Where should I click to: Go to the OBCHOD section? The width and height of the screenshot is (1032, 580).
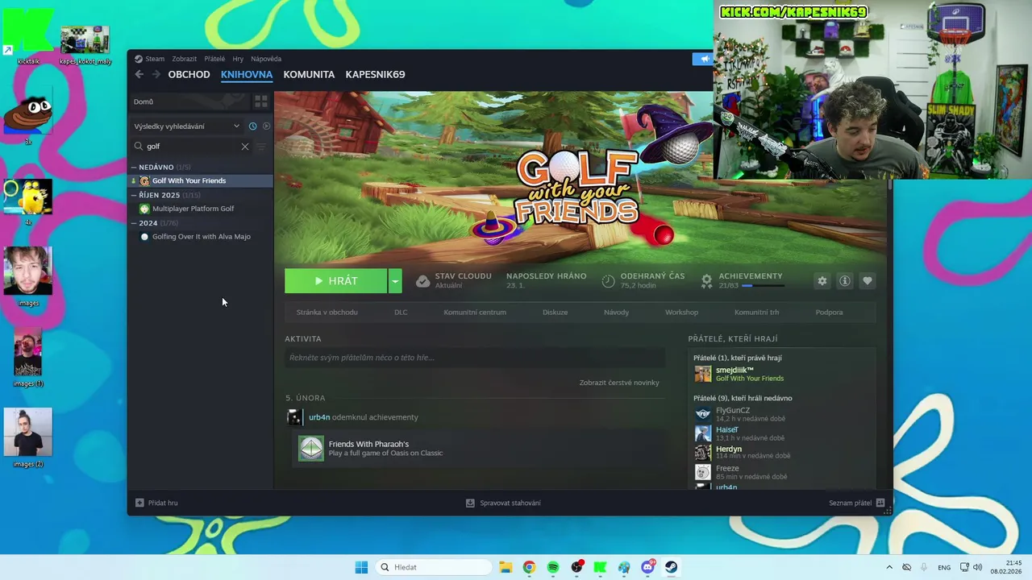coord(189,74)
